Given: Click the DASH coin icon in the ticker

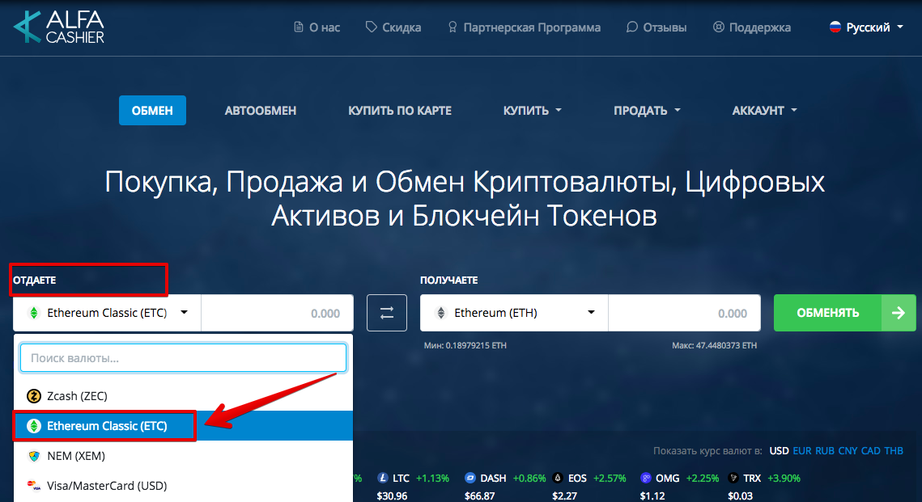Looking at the screenshot, I should click(469, 478).
